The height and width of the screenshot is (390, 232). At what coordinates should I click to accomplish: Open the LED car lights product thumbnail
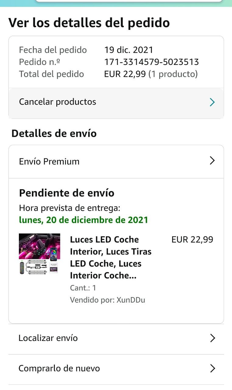pos(40,254)
